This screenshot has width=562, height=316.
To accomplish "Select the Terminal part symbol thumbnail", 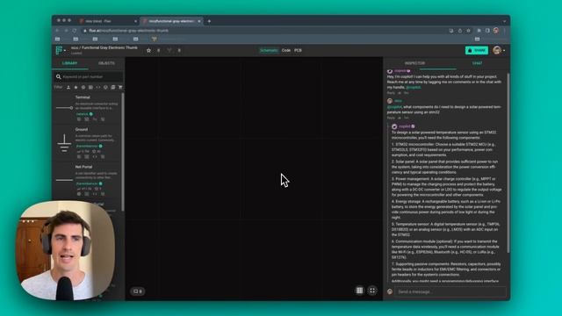I will pos(64,107).
